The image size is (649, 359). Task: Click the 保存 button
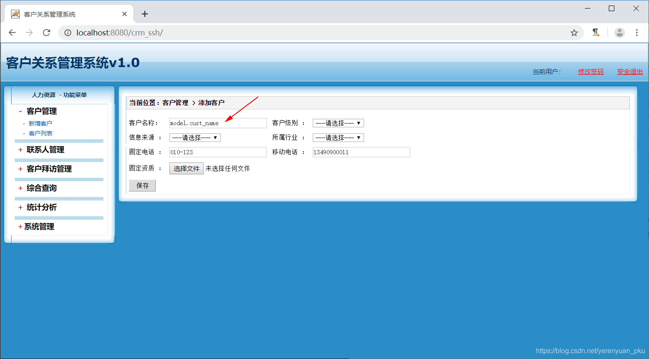coord(142,185)
